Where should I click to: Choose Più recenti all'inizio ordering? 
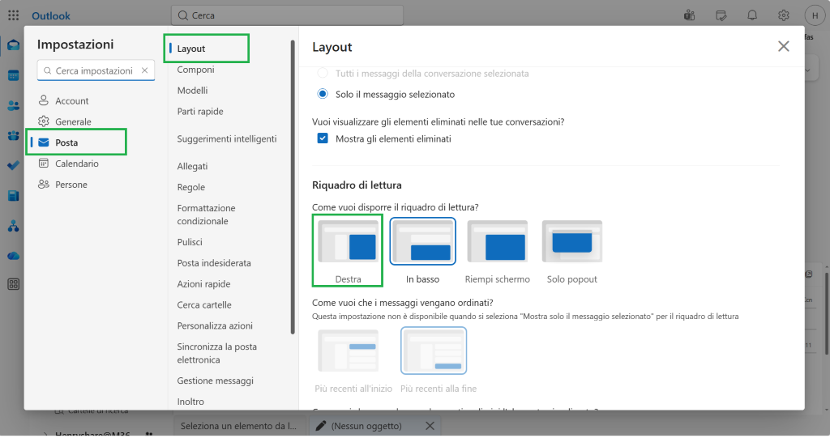coord(353,361)
